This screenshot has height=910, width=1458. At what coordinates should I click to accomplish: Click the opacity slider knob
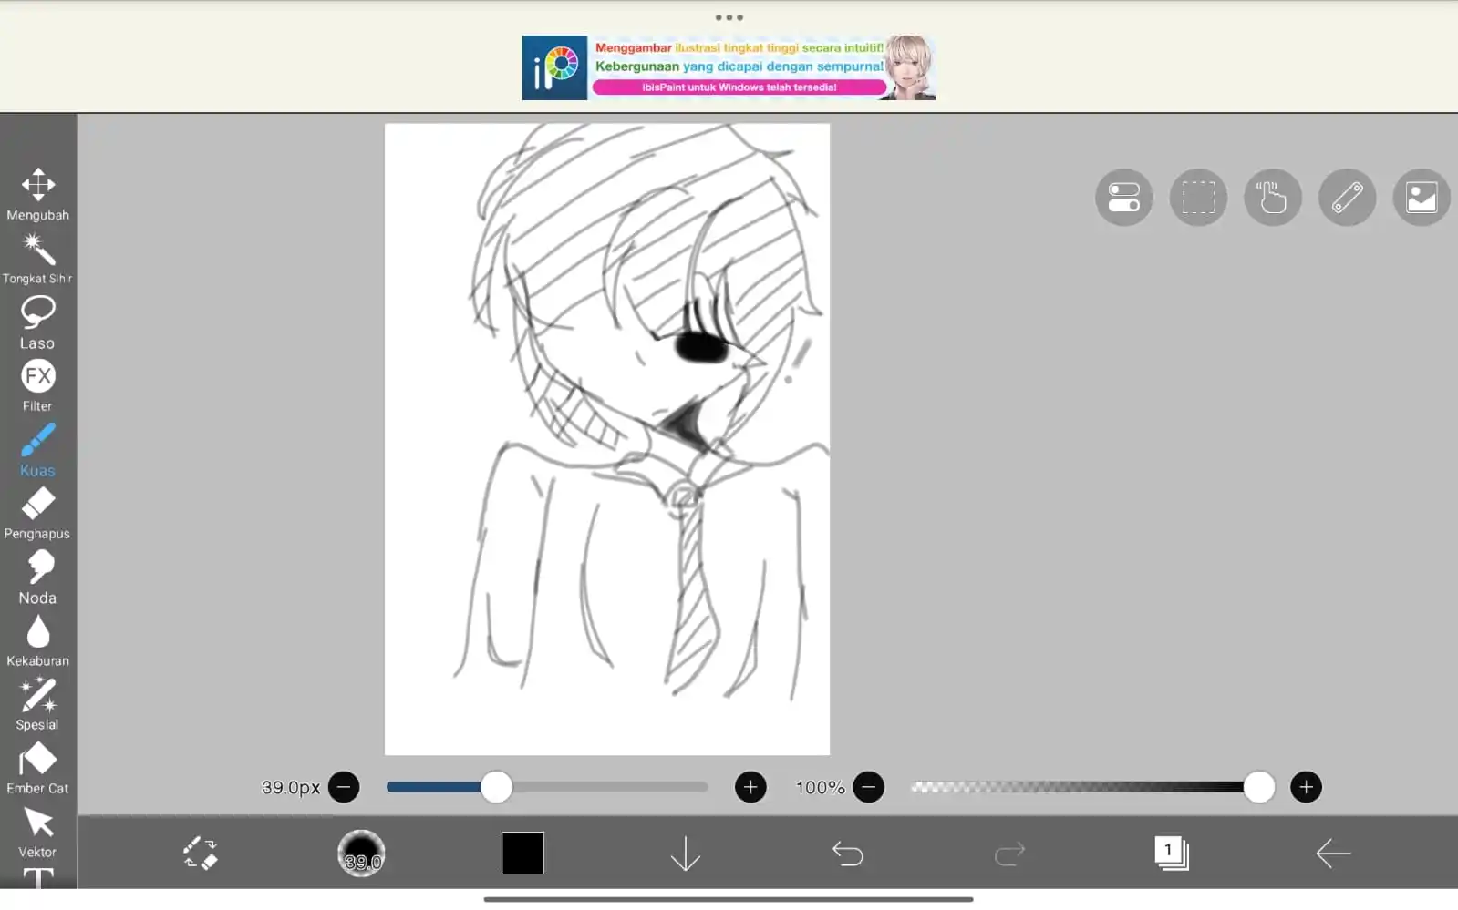(1258, 787)
